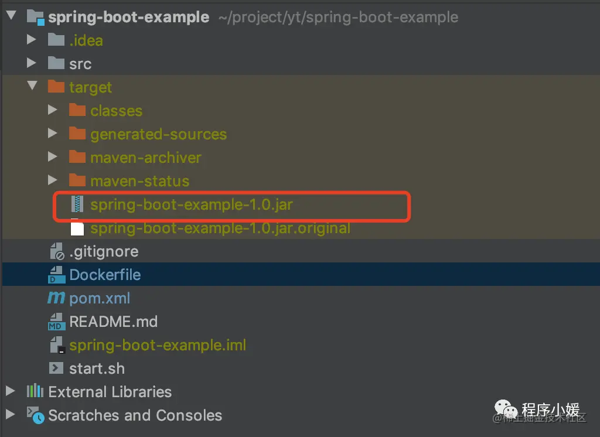Click the white jar.original file icon
Viewport: 600px width, 437px height.
click(77, 228)
